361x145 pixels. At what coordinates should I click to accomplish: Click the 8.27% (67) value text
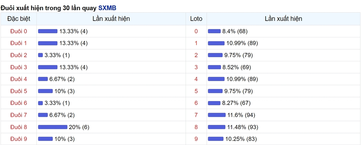[x=236, y=103]
